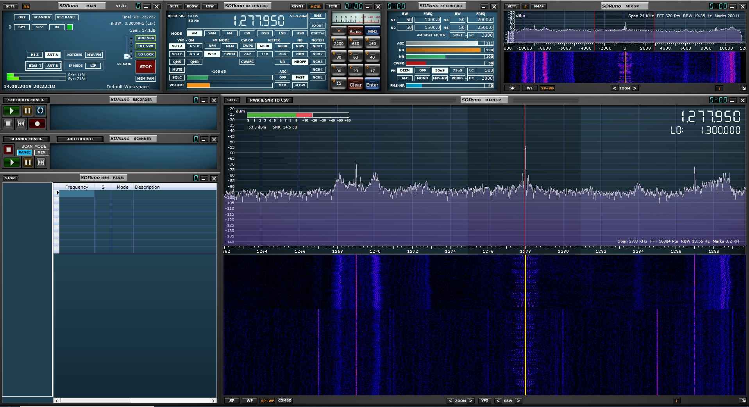Click Frequency column header in Mem Panel

(77, 187)
